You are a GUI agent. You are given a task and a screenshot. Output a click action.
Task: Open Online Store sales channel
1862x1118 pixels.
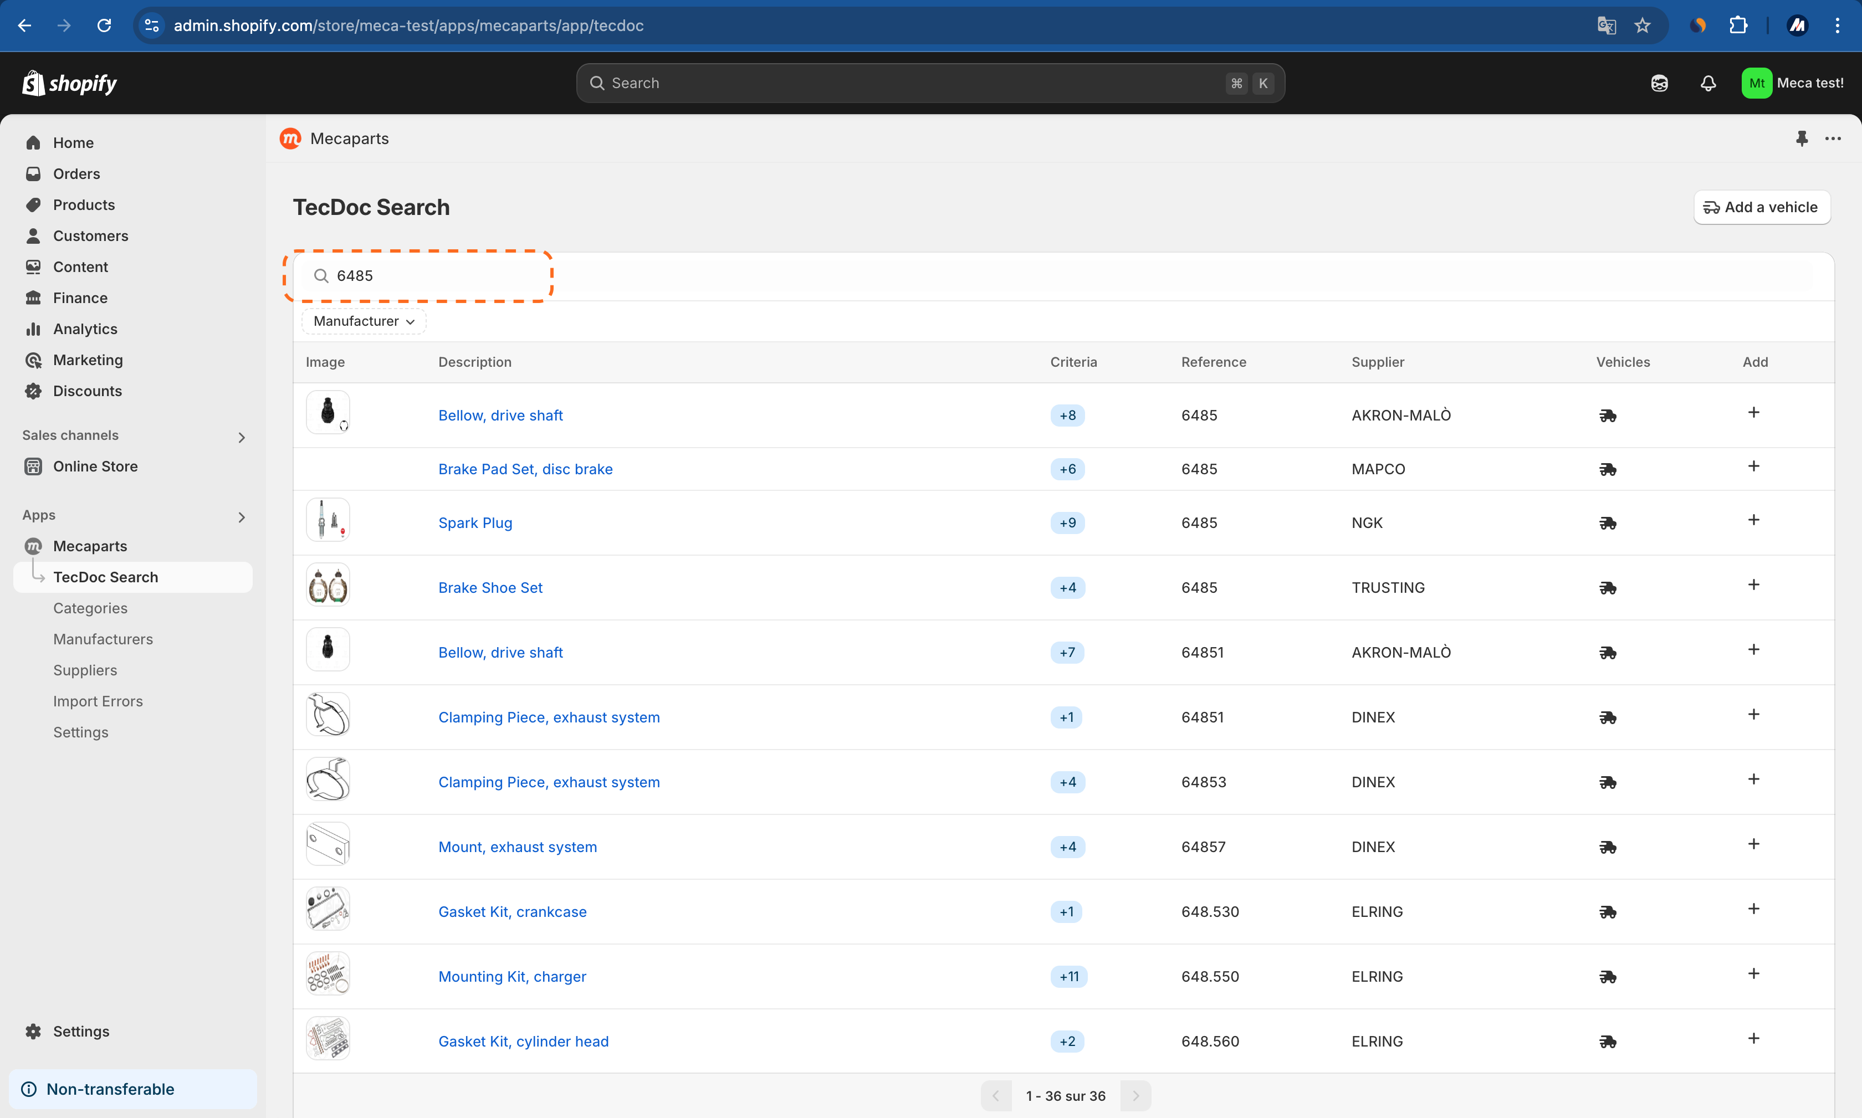pyautogui.click(x=95, y=466)
